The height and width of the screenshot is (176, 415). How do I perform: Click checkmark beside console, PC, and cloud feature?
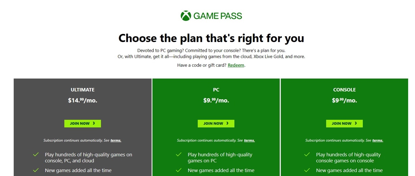click(36, 155)
